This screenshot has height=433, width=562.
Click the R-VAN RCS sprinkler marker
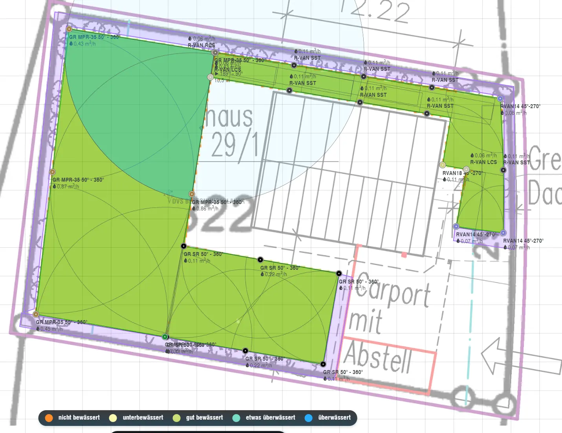pos(215,52)
